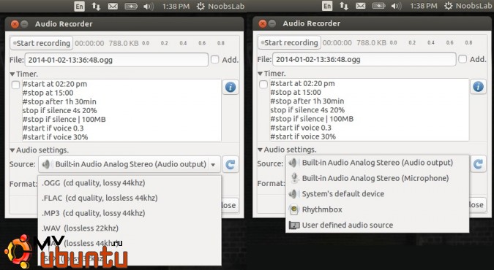Screen dimensions: 494x270
Task: Click the left window's partially hidden Close button
Action: (x=230, y=205)
